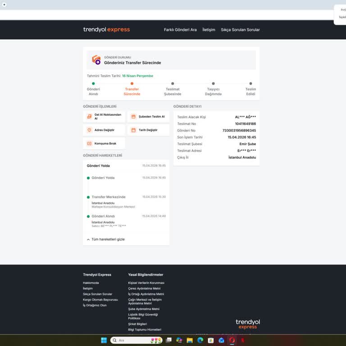Go to the İletişim header menu item
This screenshot has height=346, width=346.
click(209, 30)
